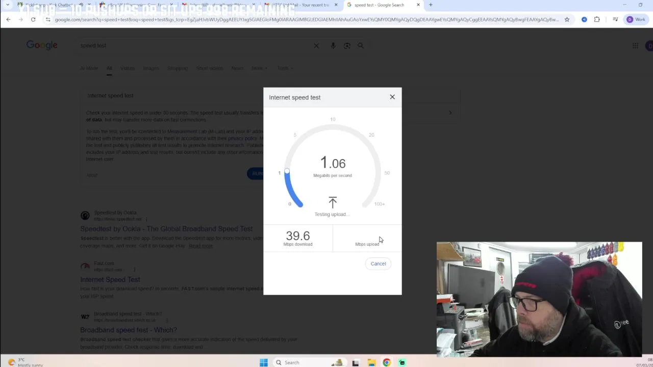This screenshot has width=653, height=367.
Task: Search by image with lens icon
Action: pyautogui.click(x=347, y=46)
